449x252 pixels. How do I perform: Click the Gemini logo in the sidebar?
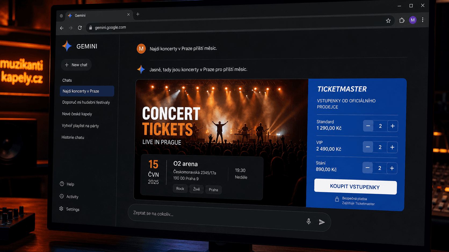pos(67,46)
